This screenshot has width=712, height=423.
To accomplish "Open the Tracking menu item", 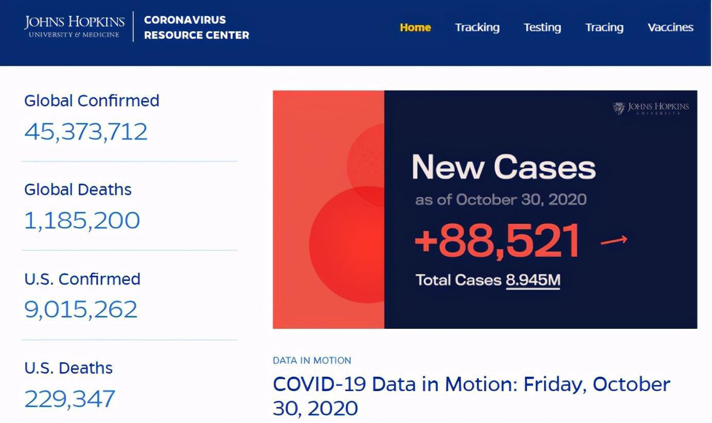I will pyautogui.click(x=477, y=27).
